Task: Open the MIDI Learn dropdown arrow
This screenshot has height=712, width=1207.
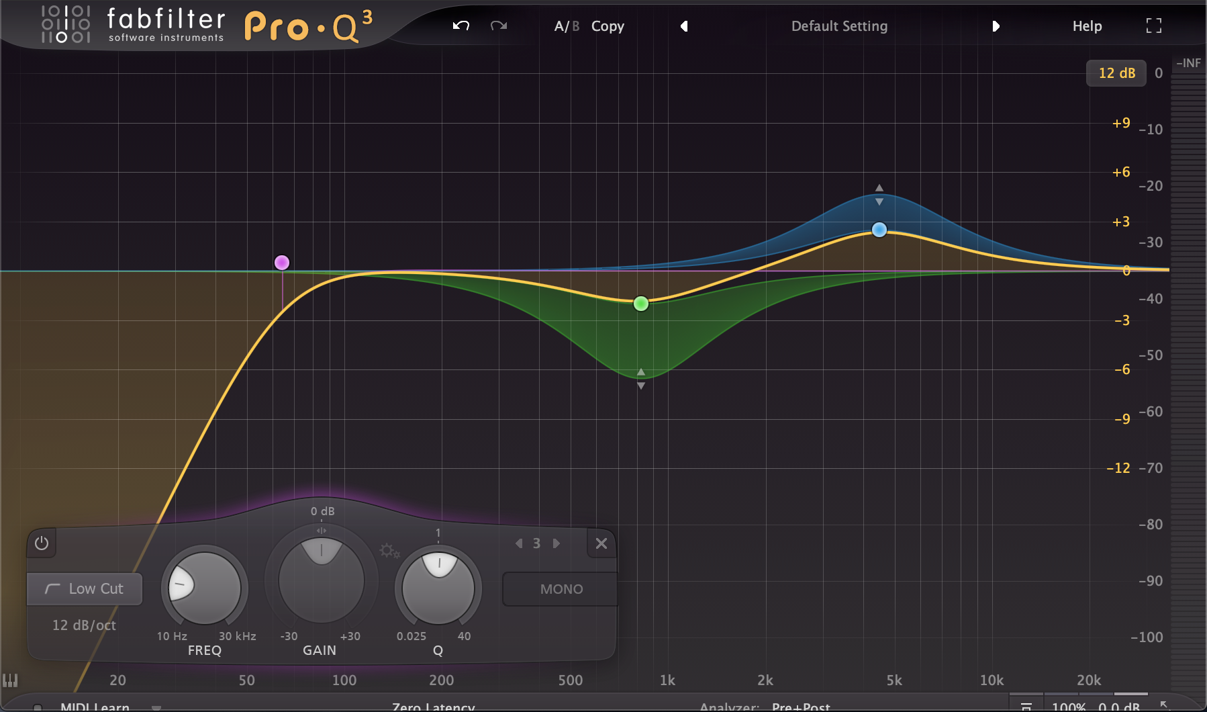Action: click(x=156, y=707)
